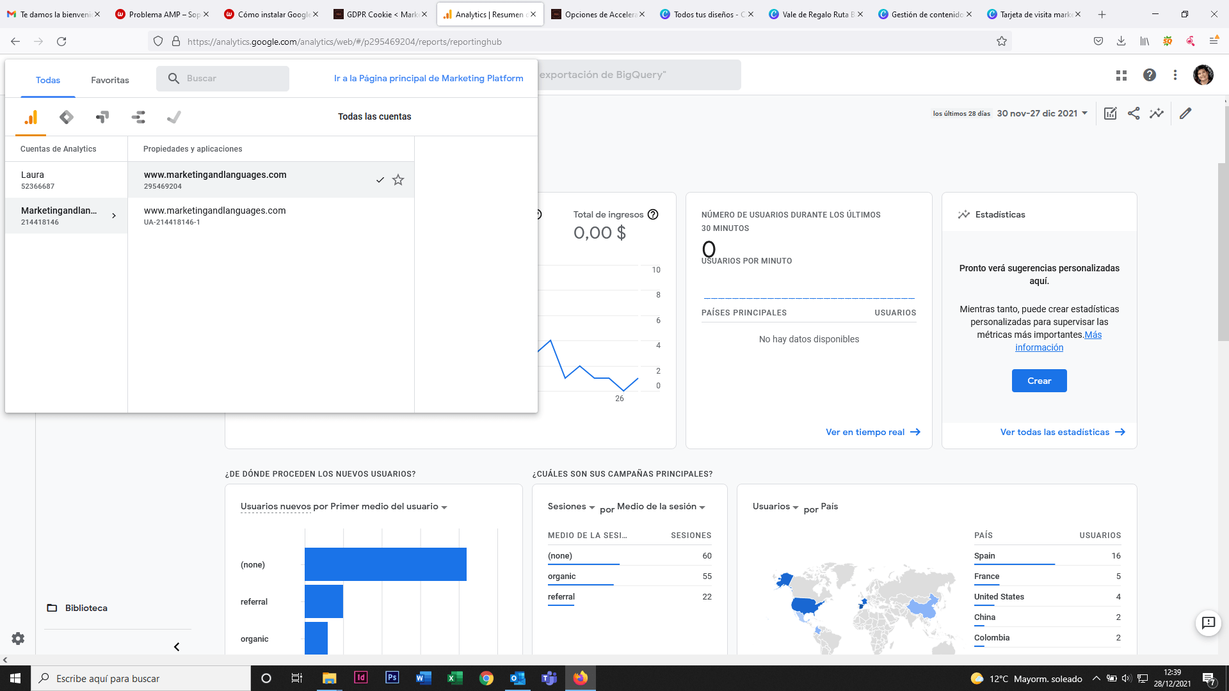Select the Tag Manager diamond icon
Viewport: 1229px width, 691px height.
point(67,117)
